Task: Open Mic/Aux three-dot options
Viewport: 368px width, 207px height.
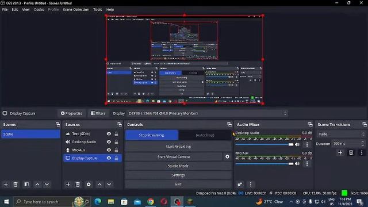Action: (x=307, y=163)
